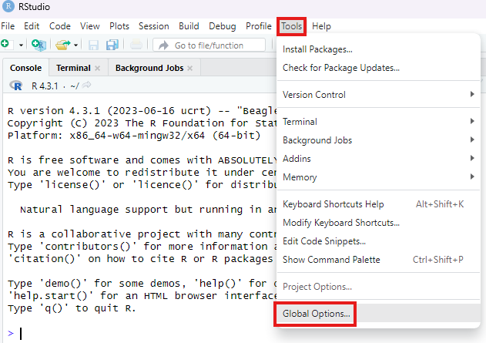Open the Profile menu
Viewport: 486px width, 343px height.
click(x=259, y=26)
